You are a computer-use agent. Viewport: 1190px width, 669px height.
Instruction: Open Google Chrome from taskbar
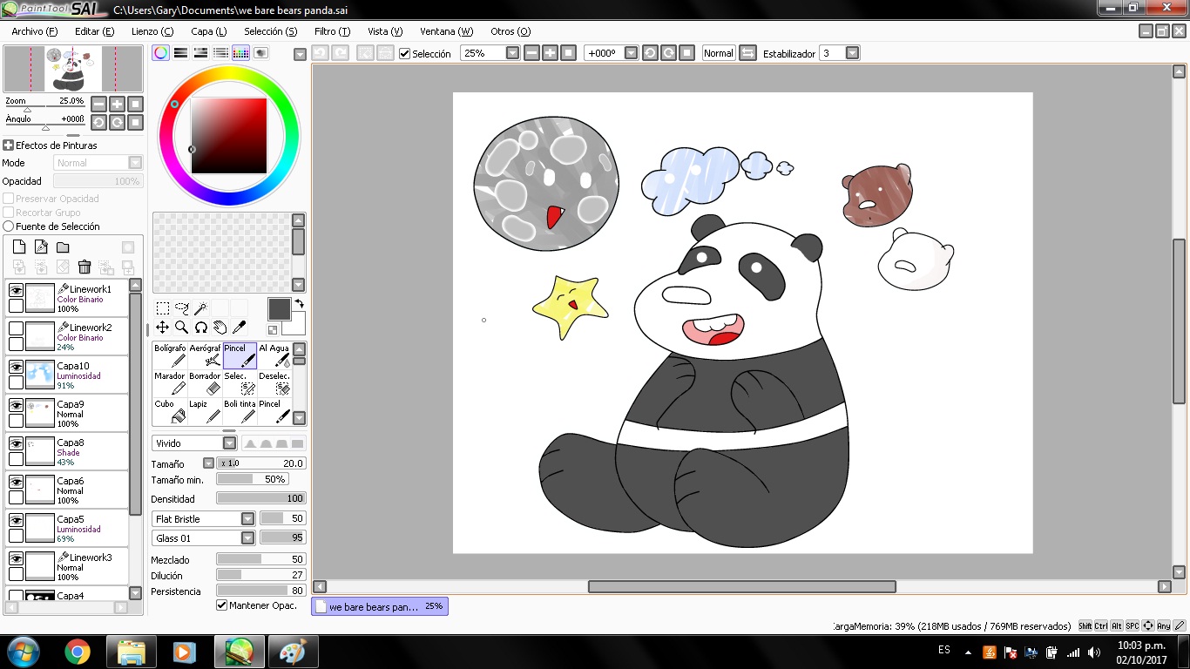78,652
